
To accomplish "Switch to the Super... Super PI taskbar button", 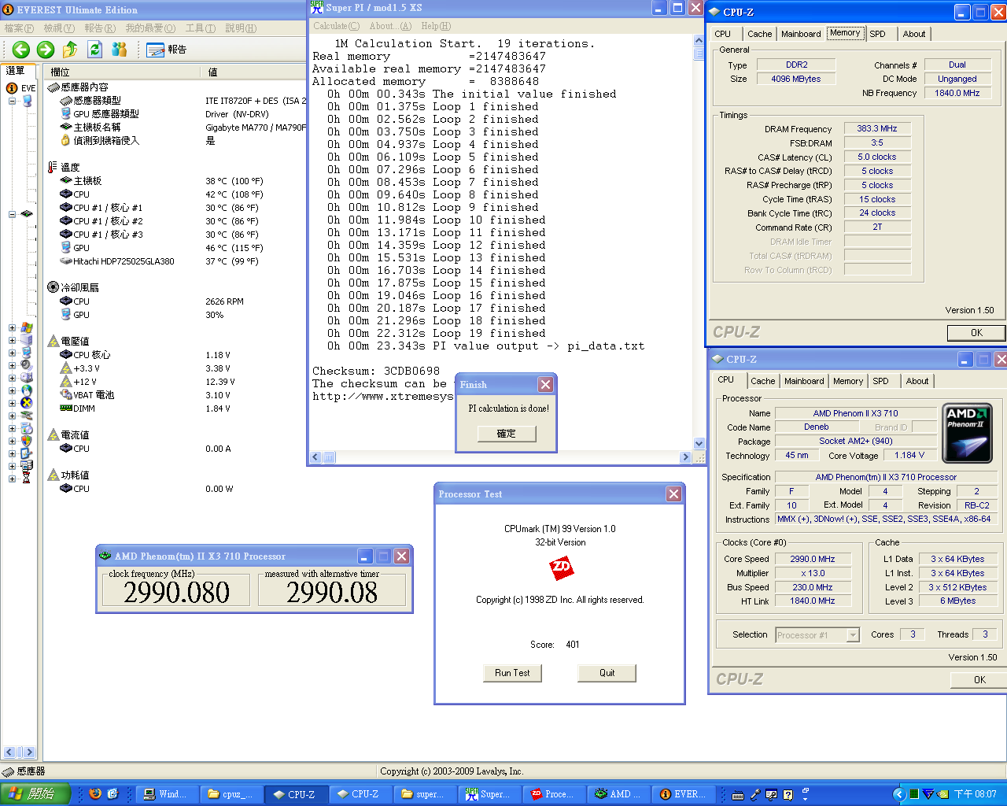I will click(489, 794).
